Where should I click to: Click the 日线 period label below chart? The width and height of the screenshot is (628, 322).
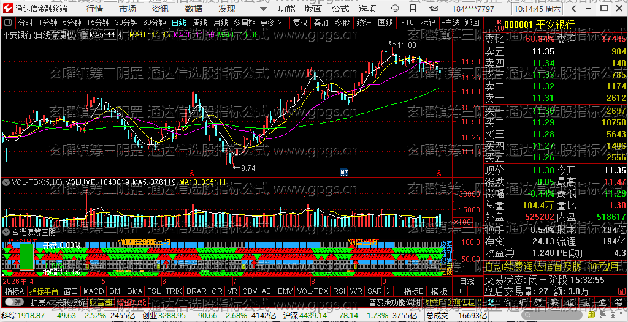(467, 281)
